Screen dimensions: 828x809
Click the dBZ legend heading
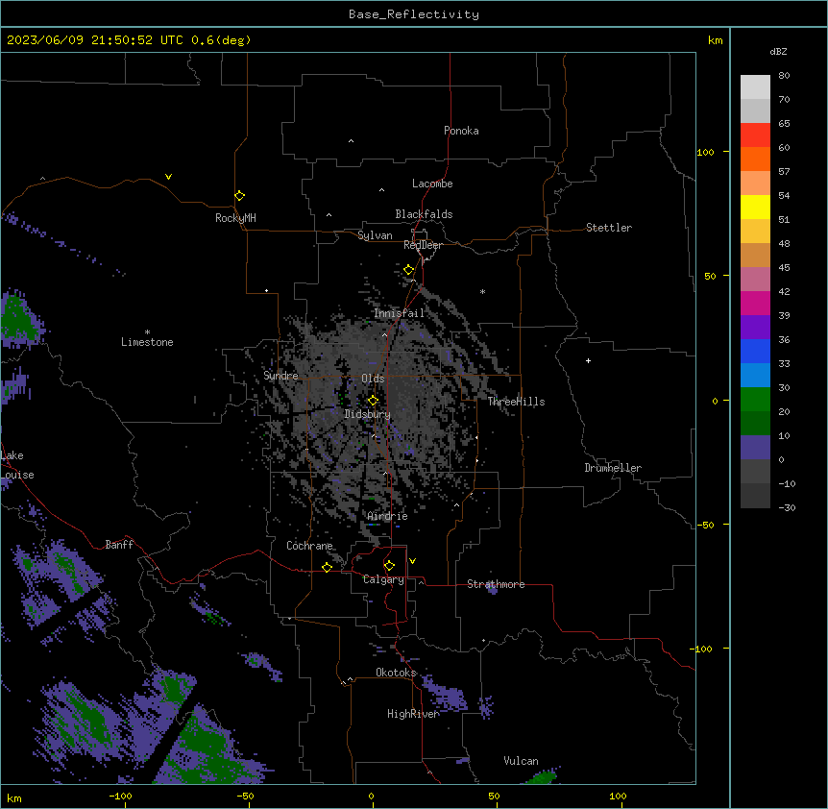point(778,51)
